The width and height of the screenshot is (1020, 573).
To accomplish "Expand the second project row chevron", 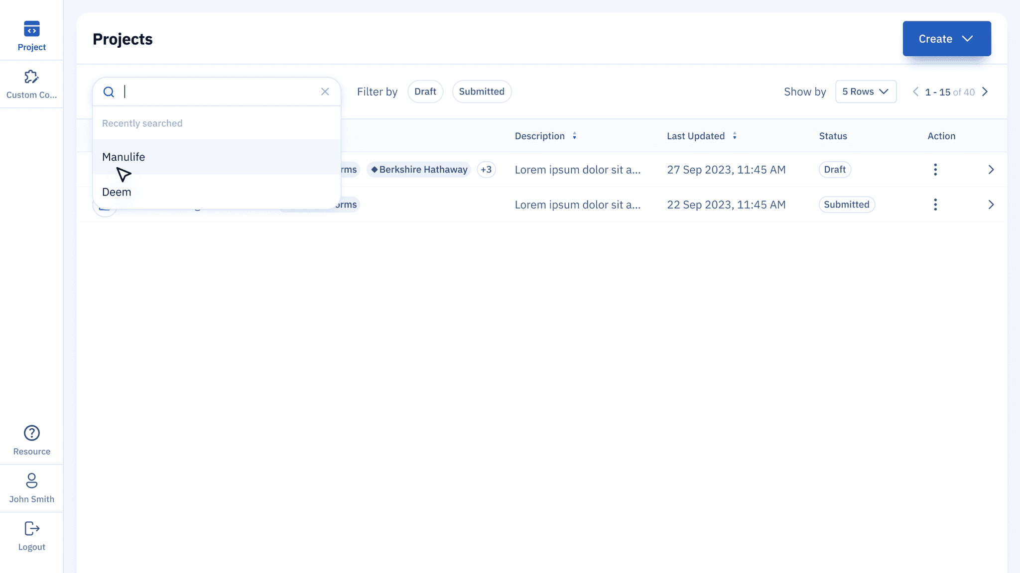I will 991,204.
